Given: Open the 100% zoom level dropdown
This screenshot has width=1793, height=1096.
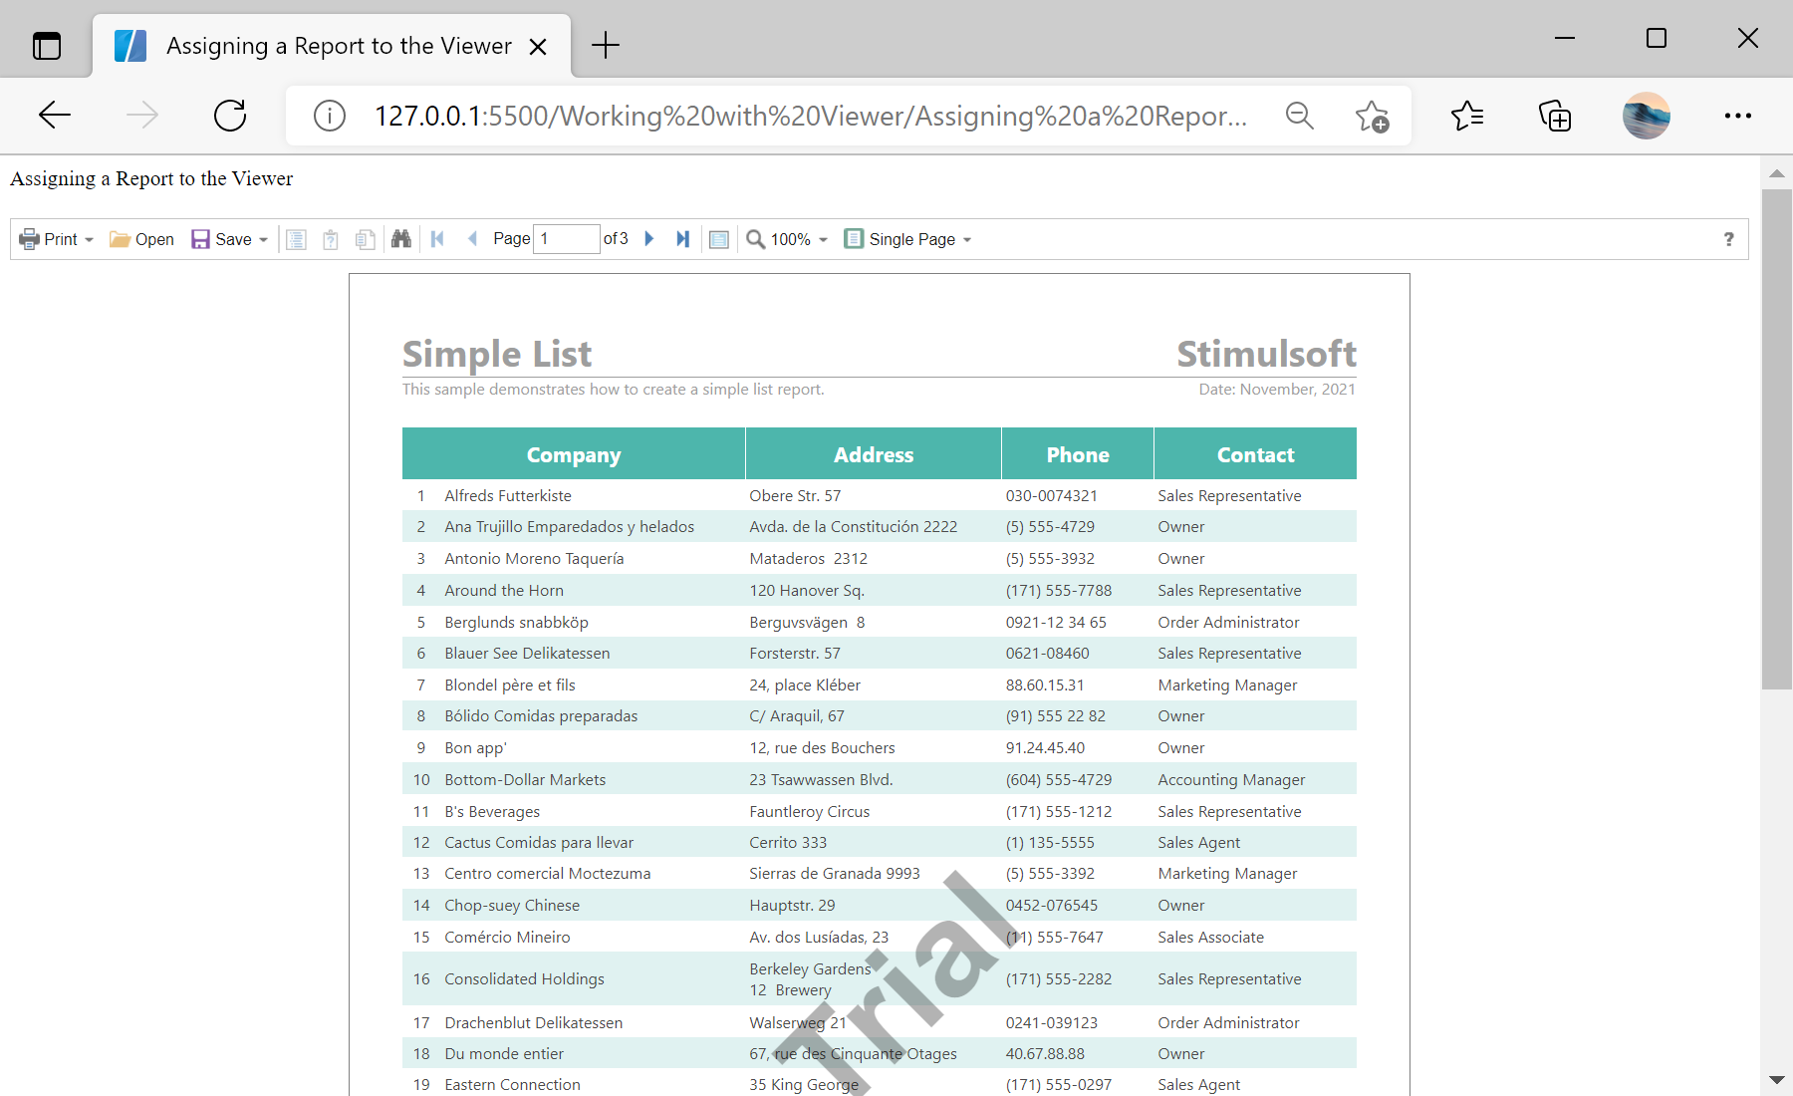Looking at the screenshot, I should point(788,239).
